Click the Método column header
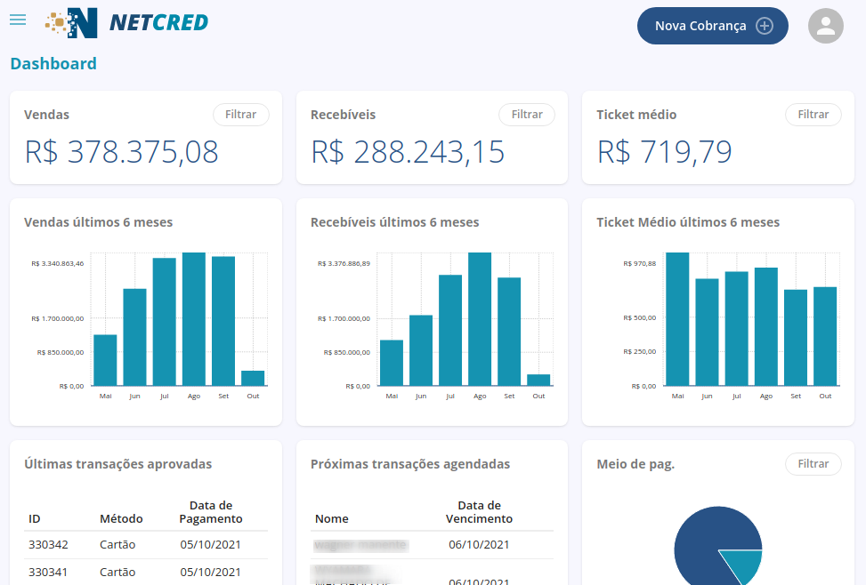The image size is (866, 585). (x=121, y=518)
